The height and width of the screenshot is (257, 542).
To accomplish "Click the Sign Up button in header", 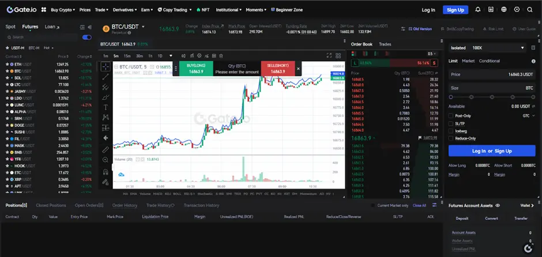I will pyautogui.click(x=456, y=10).
